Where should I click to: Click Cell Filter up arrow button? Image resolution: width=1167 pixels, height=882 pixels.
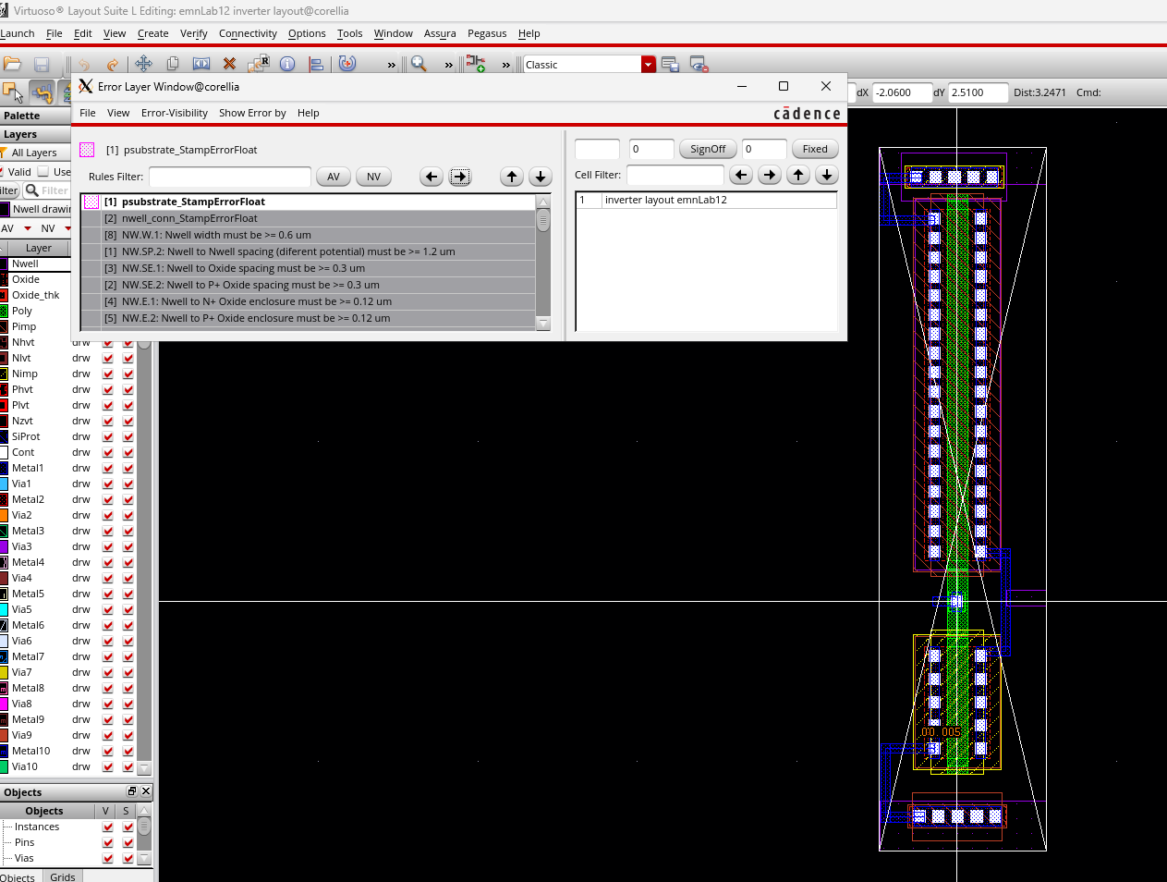click(x=798, y=175)
